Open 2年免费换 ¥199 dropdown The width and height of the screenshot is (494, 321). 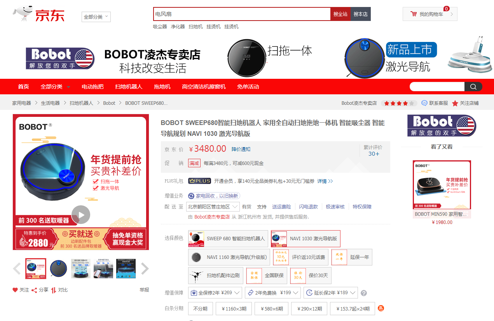(x=273, y=293)
